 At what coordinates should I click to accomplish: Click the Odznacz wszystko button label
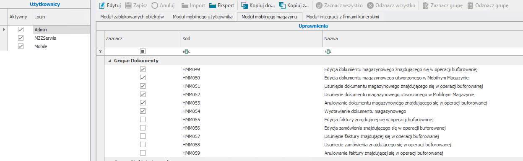coord(396,6)
